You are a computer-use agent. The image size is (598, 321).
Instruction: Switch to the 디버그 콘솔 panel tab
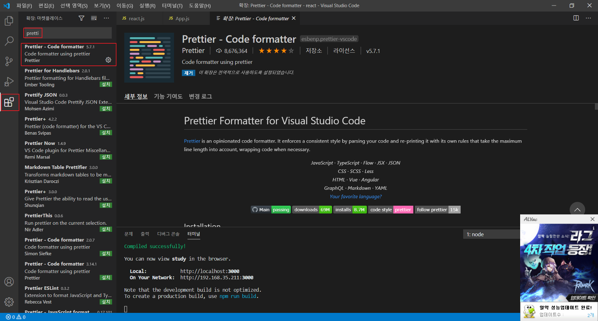point(168,234)
